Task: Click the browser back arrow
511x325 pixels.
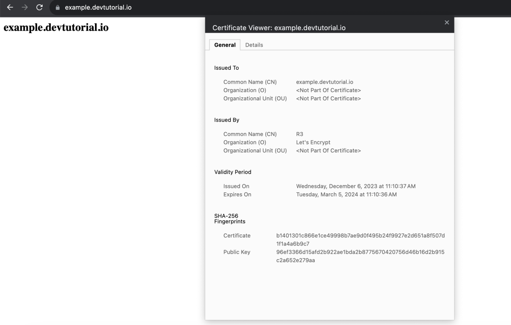Action: pos(10,7)
